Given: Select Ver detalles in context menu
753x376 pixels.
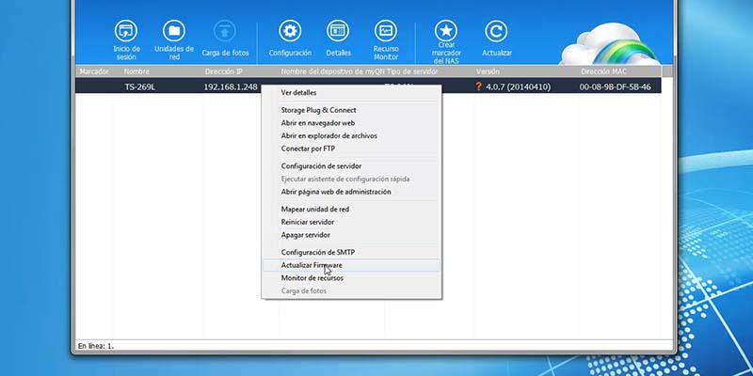Looking at the screenshot, I should point(298,92).
